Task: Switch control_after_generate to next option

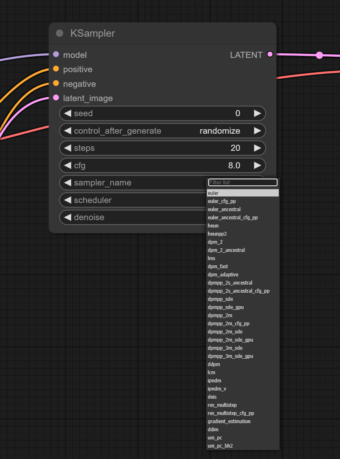Action: click(257, 131)
